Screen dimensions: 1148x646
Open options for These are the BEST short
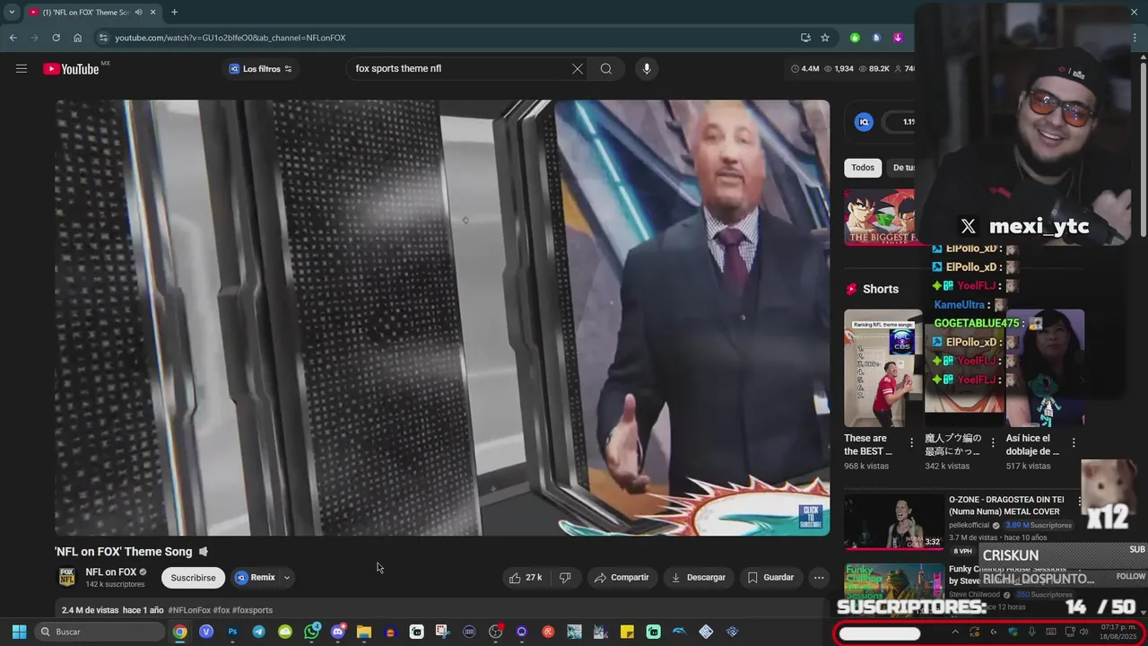click(911, 442)
